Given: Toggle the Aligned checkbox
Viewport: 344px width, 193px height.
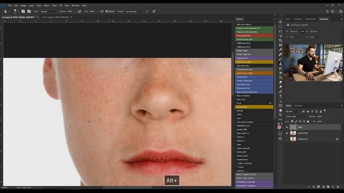Looking at the screenshot, I should pos(106,11).
